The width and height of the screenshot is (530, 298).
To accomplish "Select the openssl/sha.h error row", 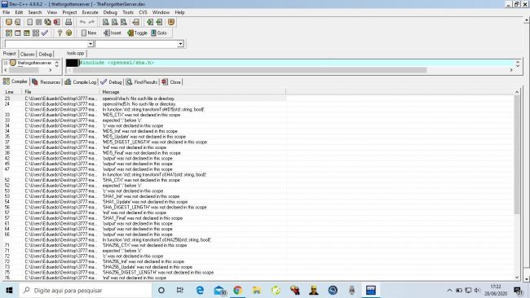I will pyautogui.click(x=144, y=99).
